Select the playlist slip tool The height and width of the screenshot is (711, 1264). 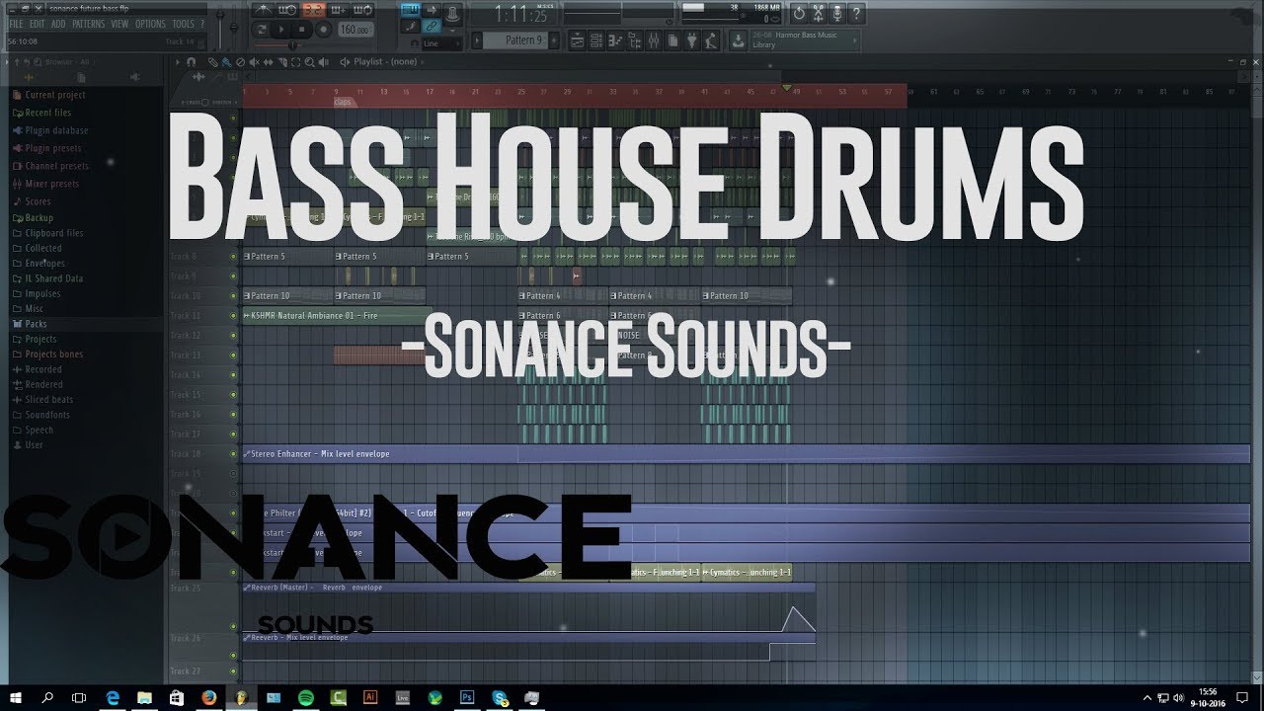[x=269, y=62]
